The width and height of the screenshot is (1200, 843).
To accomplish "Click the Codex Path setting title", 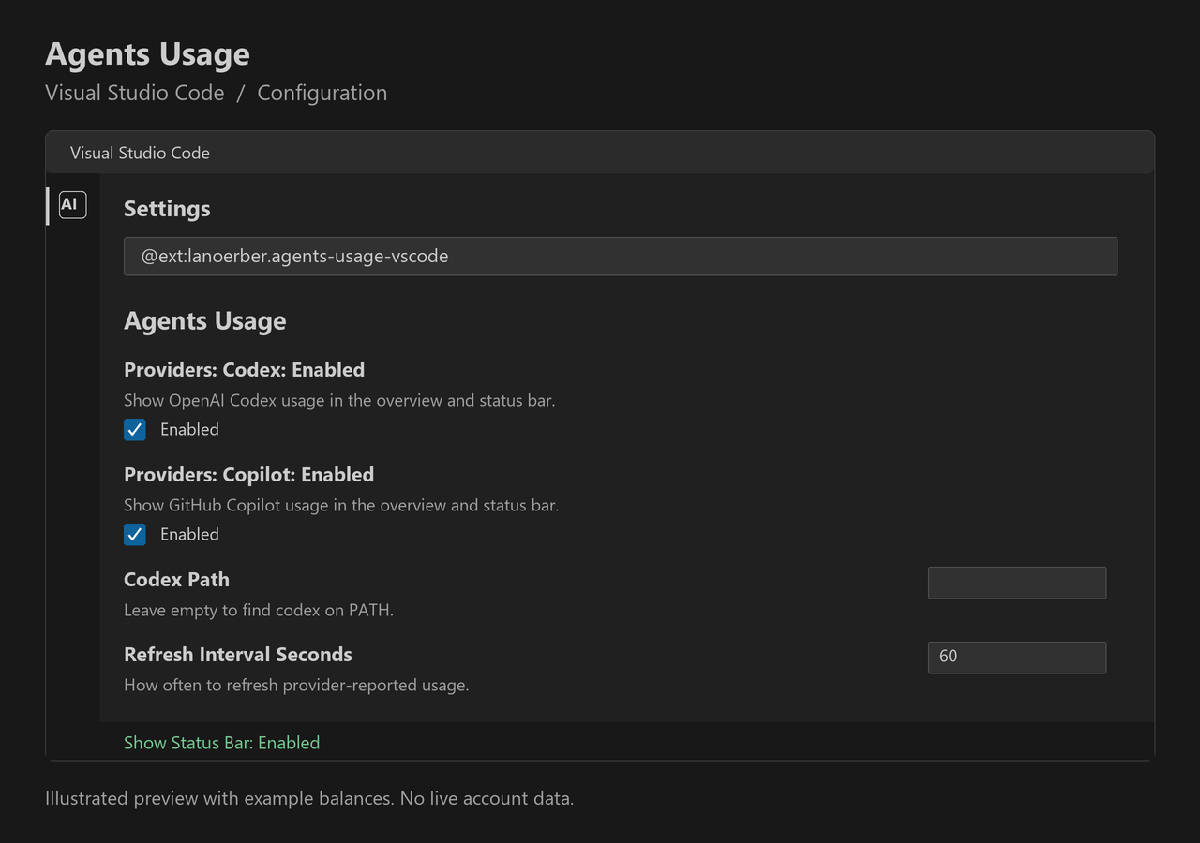I will coord(176,580).
